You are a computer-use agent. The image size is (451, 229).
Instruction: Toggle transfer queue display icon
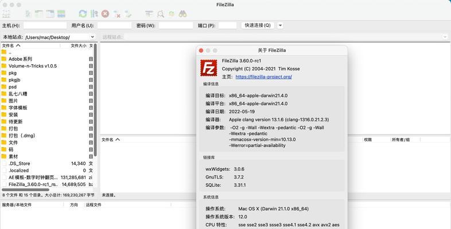[61, 14]
